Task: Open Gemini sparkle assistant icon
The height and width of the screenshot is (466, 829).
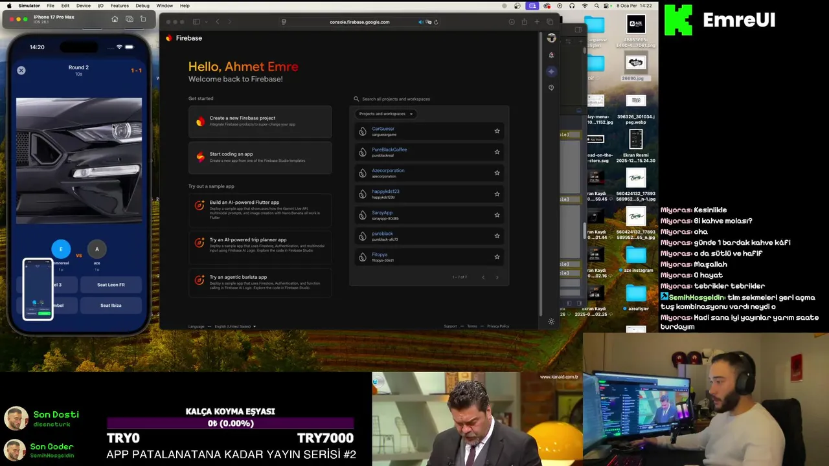Action: pos(551,71)
